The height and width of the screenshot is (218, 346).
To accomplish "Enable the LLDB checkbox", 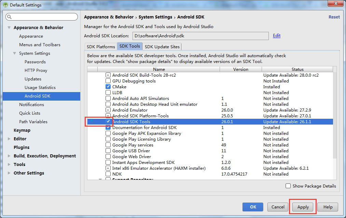I will (108, 92).
